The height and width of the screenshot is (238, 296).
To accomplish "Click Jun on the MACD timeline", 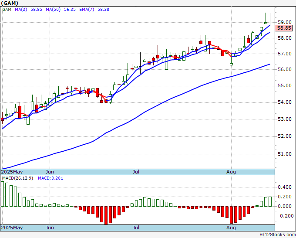I will pyautogui.click(x=50, y=228).
